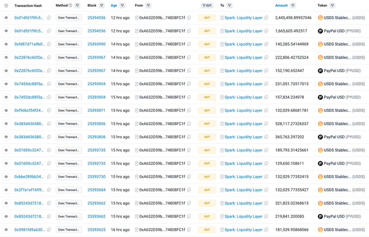Click PayPal USD (PYUSD) token in 219,841.200085 row
Screen dimensions: 369x237
342,216
